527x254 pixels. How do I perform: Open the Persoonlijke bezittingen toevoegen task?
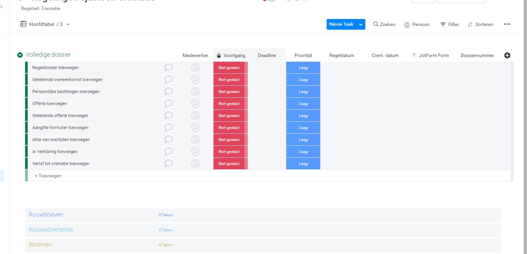(66, 91)
